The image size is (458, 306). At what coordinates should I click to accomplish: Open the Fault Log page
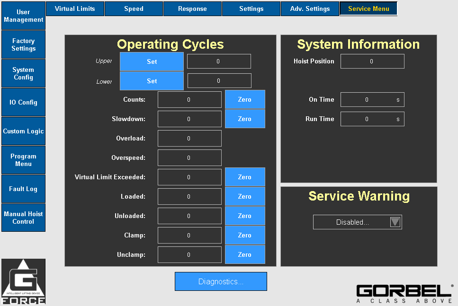(23, 189)
